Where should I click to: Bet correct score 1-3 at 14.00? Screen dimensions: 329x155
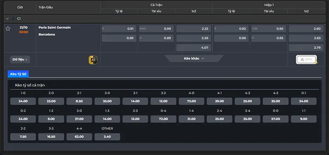coord(107,119)
